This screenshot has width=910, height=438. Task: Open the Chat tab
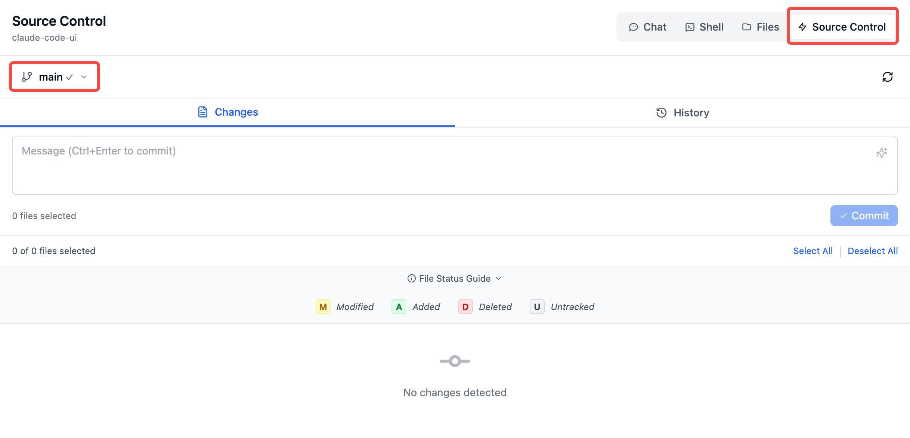pyautogui.click(x=647, y=27)
